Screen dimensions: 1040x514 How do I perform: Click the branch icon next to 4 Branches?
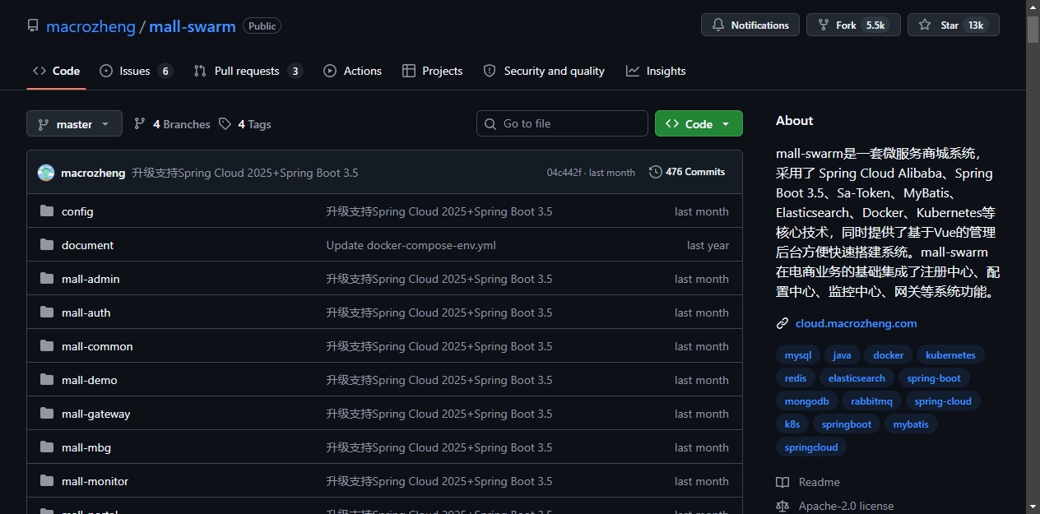140,124
